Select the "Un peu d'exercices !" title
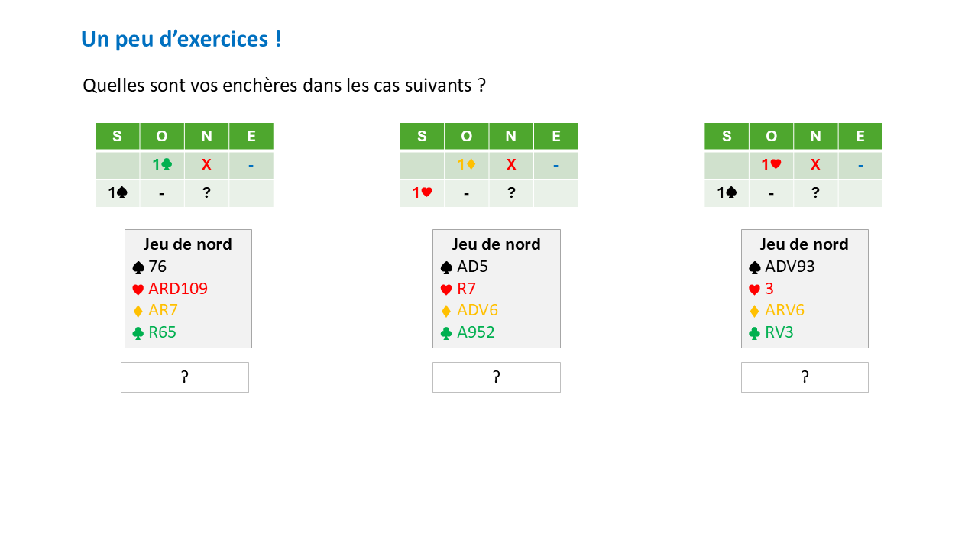The image size is (978, 550). click(181, 39)
